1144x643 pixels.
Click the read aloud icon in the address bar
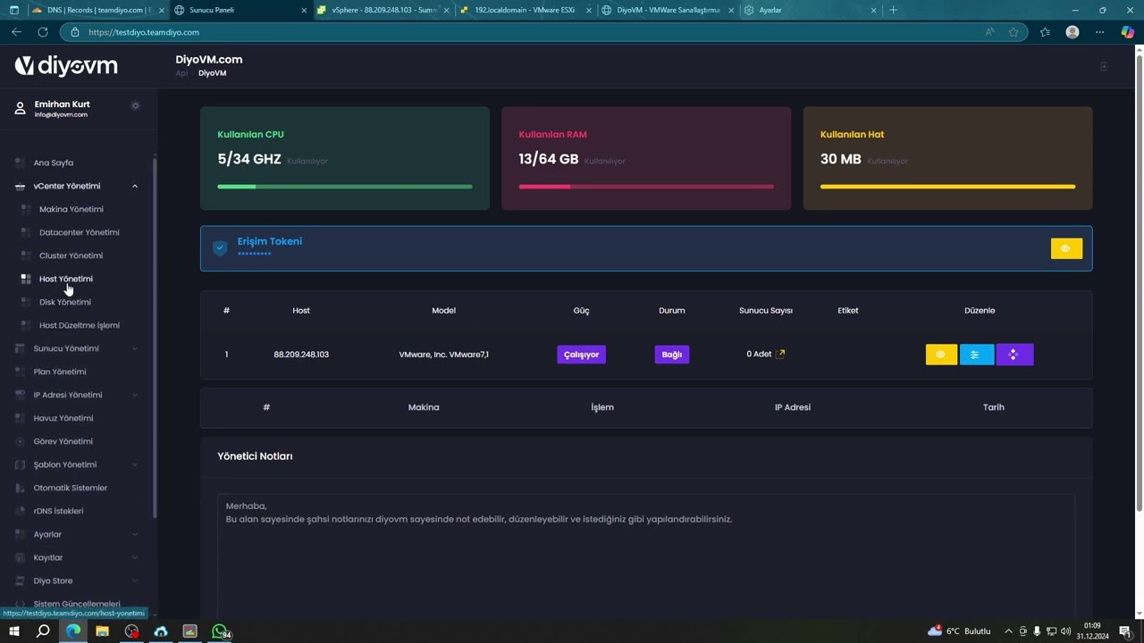pyautogui.click(x=989, y=32)
